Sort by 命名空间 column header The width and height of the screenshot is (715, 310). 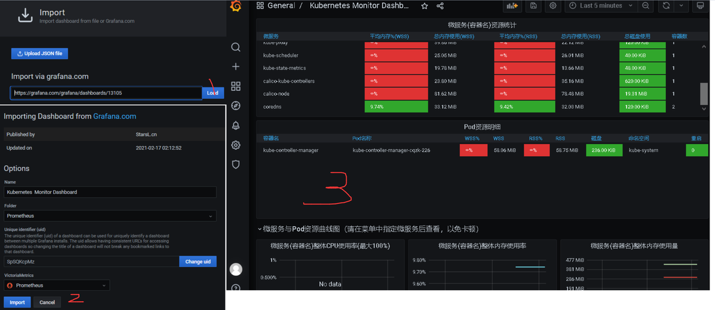pos(638,138)
